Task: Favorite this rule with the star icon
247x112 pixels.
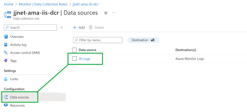Action: (106, 13)
